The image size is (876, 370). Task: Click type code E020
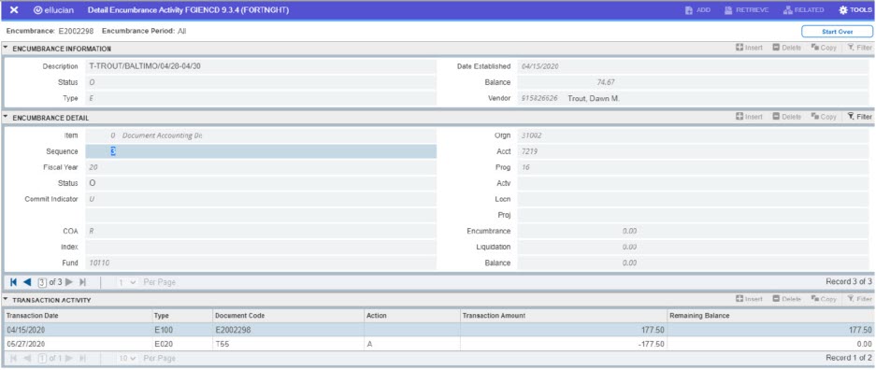coord(163,344)
